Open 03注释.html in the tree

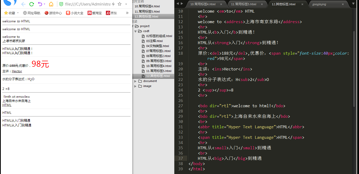154,41
